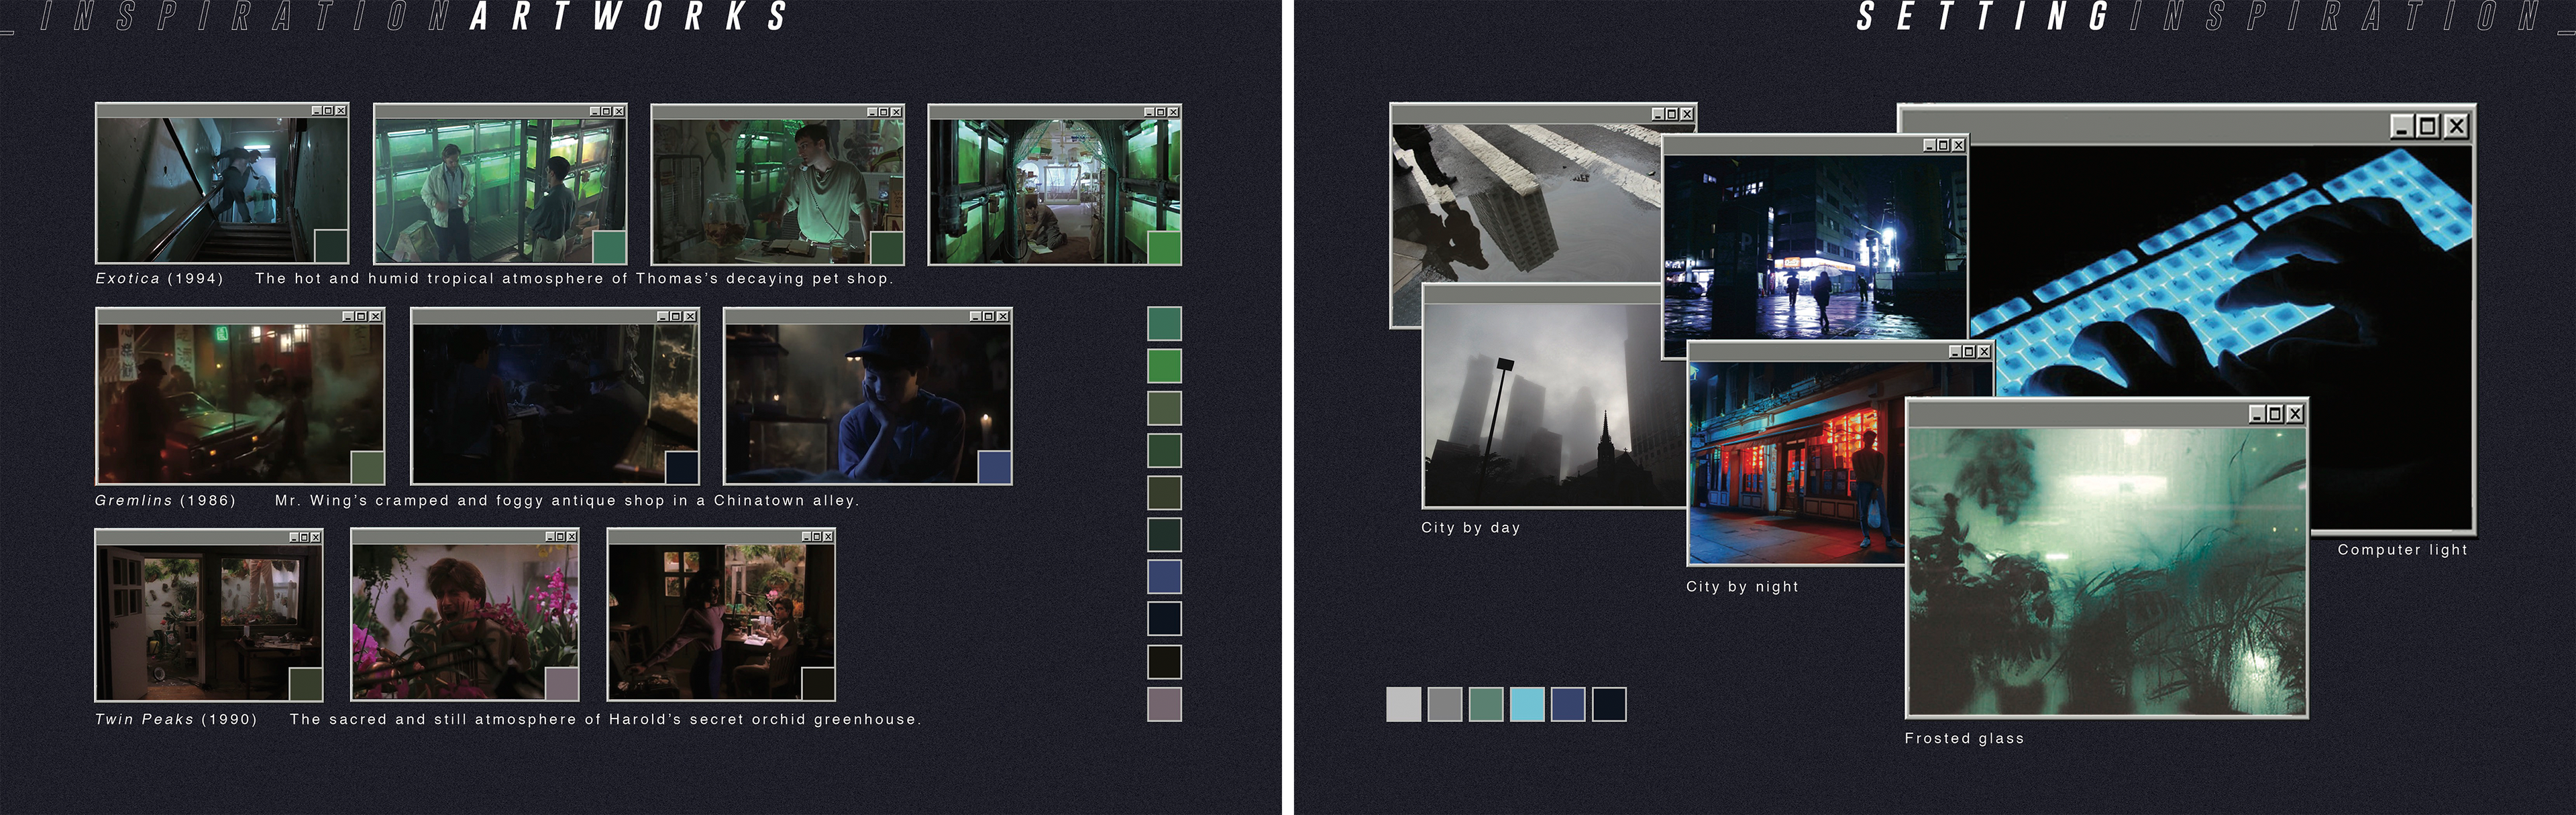Select the red neon storefront photo
The width and height of the screenshot is (2576, 815).
click(x=1797, y=462)
